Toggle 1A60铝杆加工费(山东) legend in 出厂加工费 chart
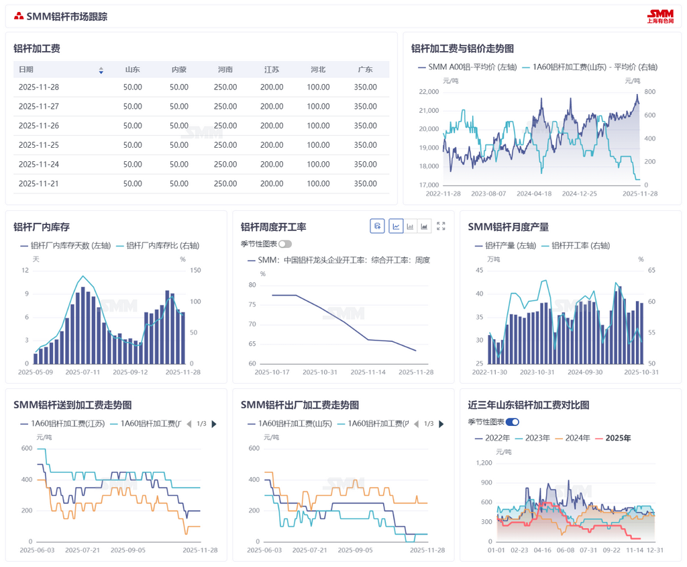 [x=290, y=424]
